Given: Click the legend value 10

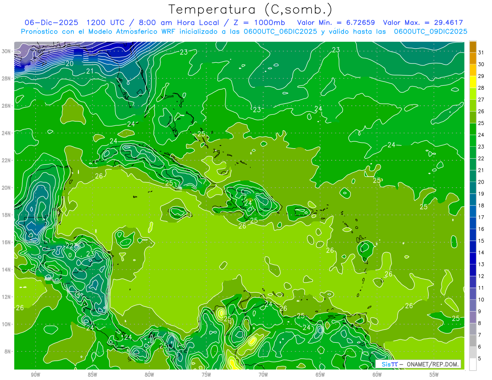Looking at the screenshot, I should (x=481, y=300).
